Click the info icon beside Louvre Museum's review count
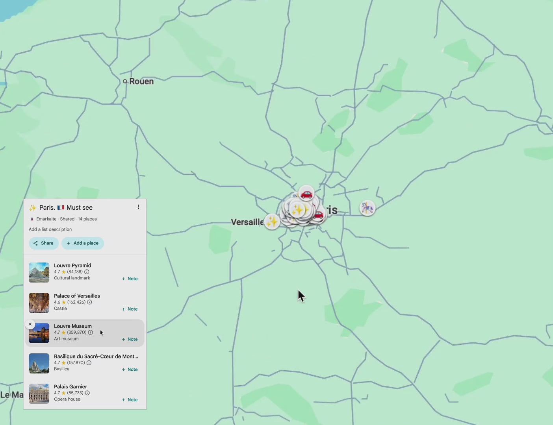 (91, 332)
